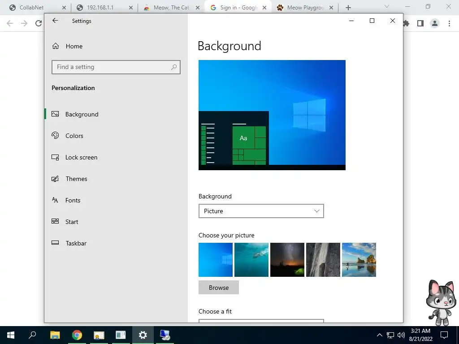Close the Meow Playground tab

(331, 8)
